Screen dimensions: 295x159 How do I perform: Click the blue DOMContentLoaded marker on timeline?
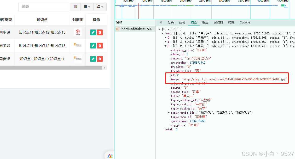tap(122, 11)
